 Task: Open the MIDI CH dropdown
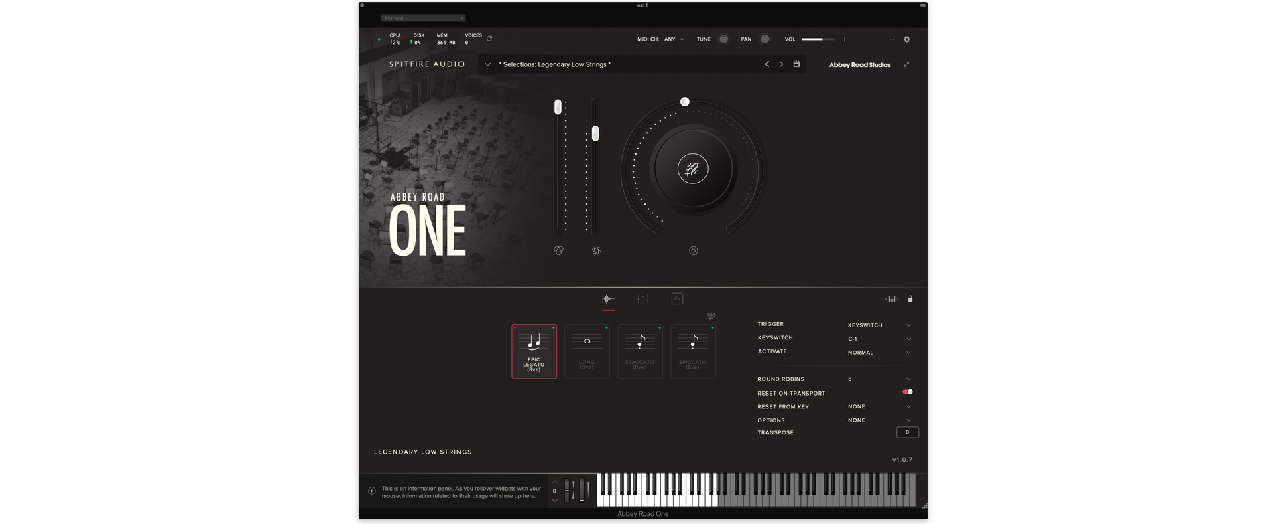(674, 39)
